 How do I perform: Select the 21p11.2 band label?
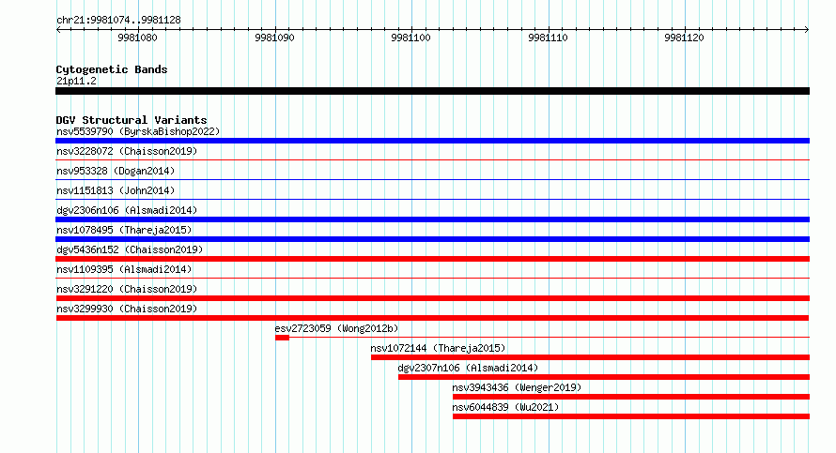76,81
